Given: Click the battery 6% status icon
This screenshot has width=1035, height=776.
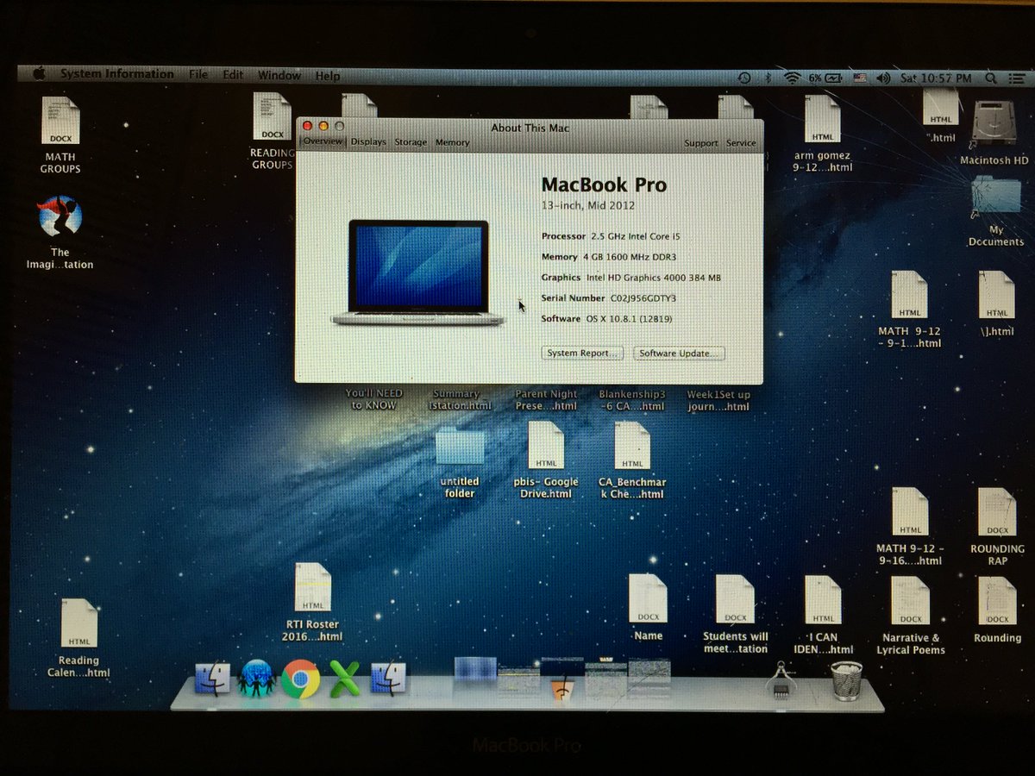Looking at the screenshot, I should tap(825, 78).
